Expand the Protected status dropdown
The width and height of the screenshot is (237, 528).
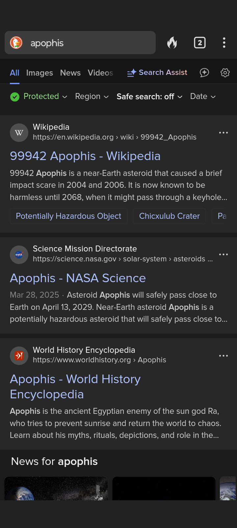(x=39, y=96)
